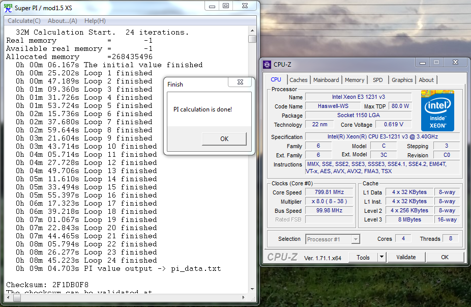Screen dimensions: 471x307
Task: Click the '32M Calculation Start. 24 iterations.' line
Action: (102, 32)
